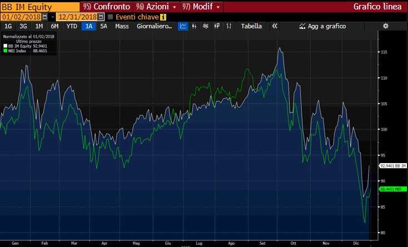The image size is (408, 247).
Task: Expand the Modif dropdown menu
Action: pyautogui.click(x=201, y=7)
